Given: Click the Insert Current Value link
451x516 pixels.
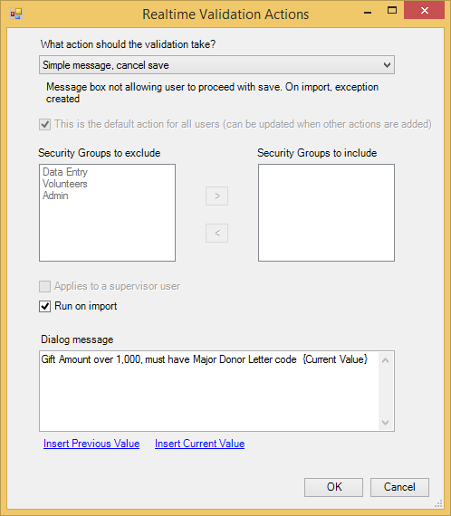Looking at the screenshot, I should pos(200,444).
